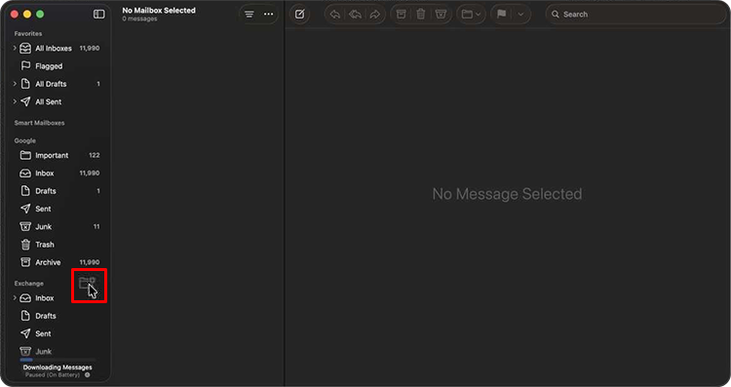Click the toolbar Junk bin icon
The height and width of the screenshot is (387, 731).
pyautogui.click(x=441, y=14)
